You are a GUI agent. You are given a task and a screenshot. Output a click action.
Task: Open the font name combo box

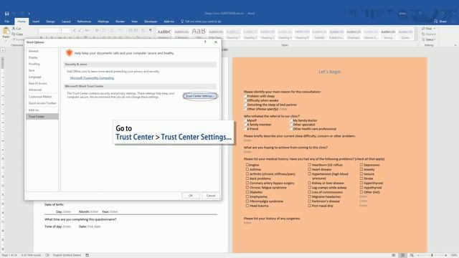(49, 30)
